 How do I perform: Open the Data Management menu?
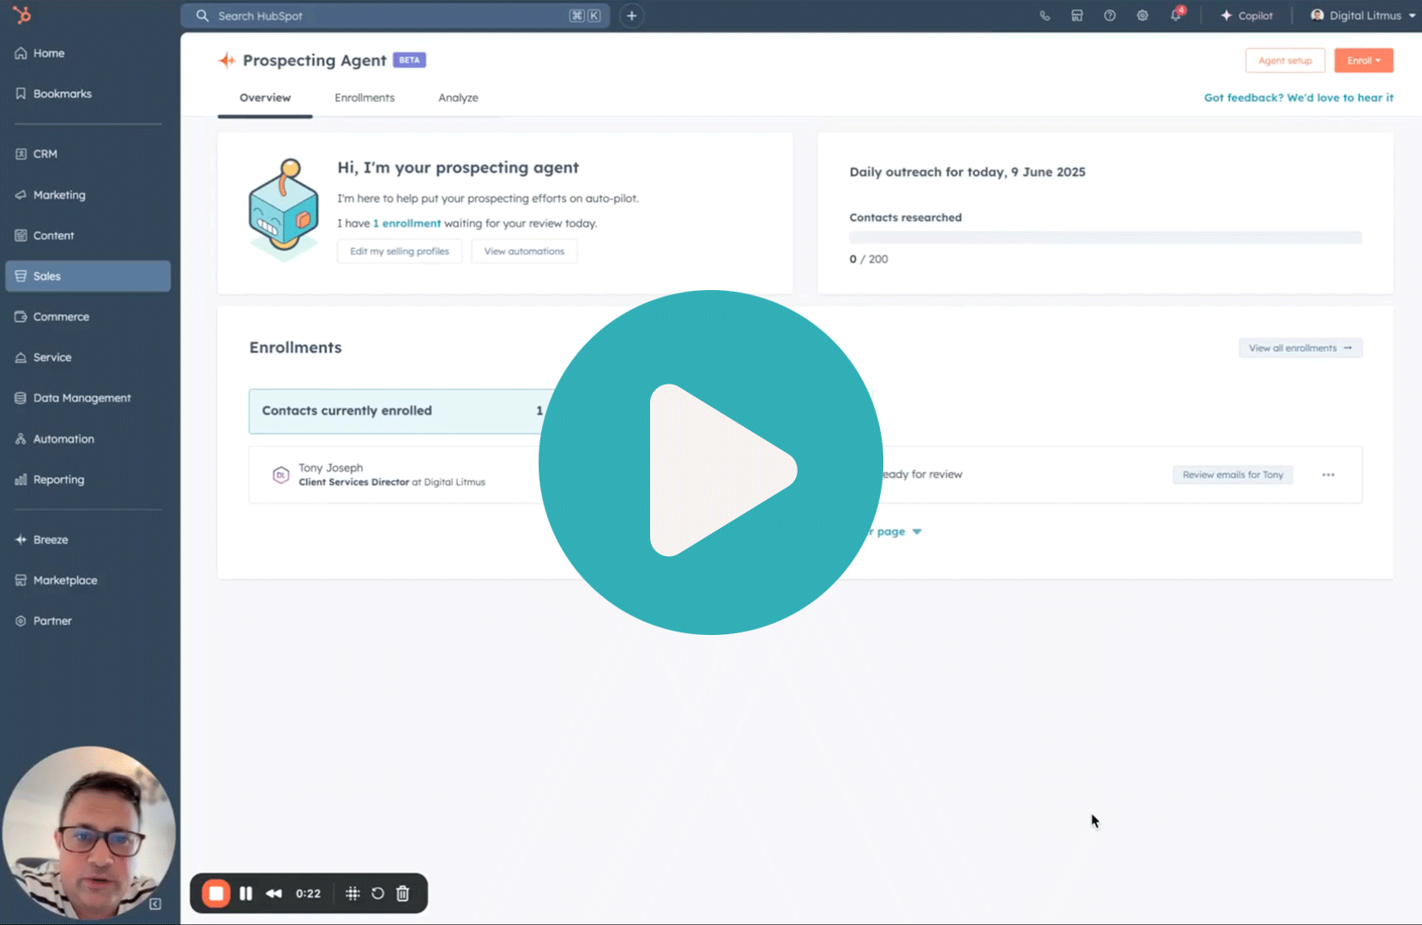tap(73, 398)
